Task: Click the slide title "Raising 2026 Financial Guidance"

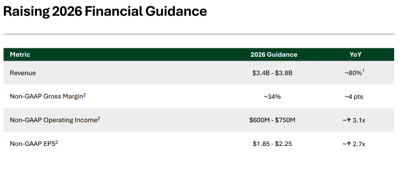Action: 105,11
